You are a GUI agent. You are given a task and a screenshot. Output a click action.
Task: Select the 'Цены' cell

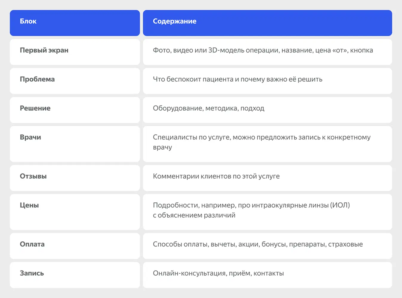75,212
